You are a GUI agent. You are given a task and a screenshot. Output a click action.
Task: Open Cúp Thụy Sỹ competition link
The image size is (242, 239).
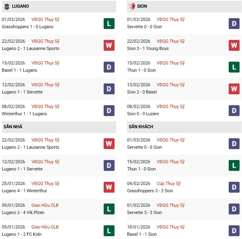(x=169, y=184)
